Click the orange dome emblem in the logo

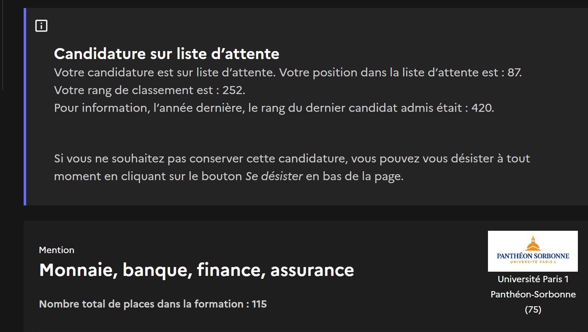pos(533,244)
